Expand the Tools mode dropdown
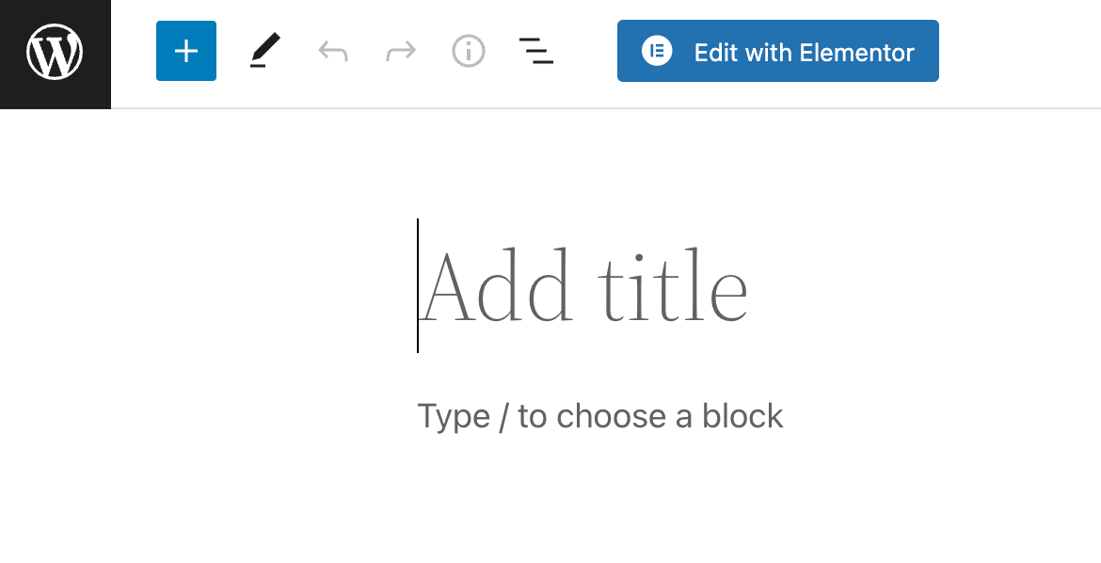 point(264,51)
